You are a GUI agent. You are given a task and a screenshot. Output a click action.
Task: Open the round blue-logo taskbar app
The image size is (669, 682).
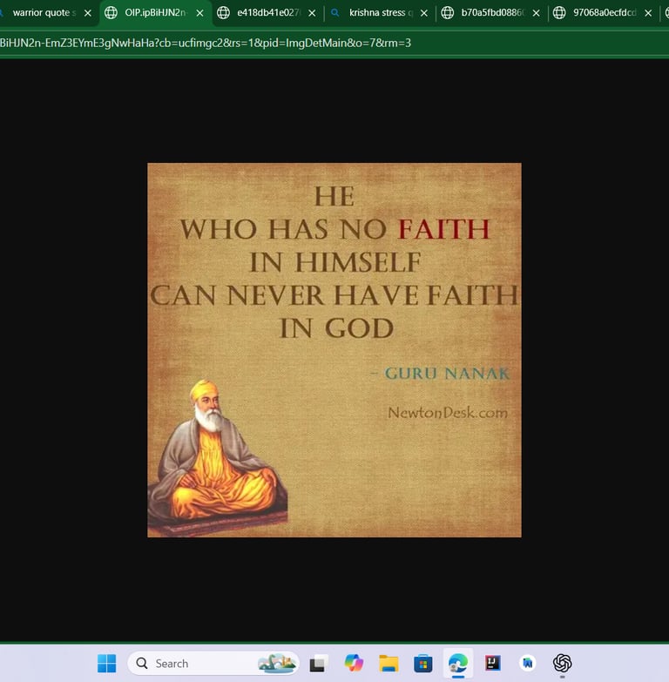(528, 663)
